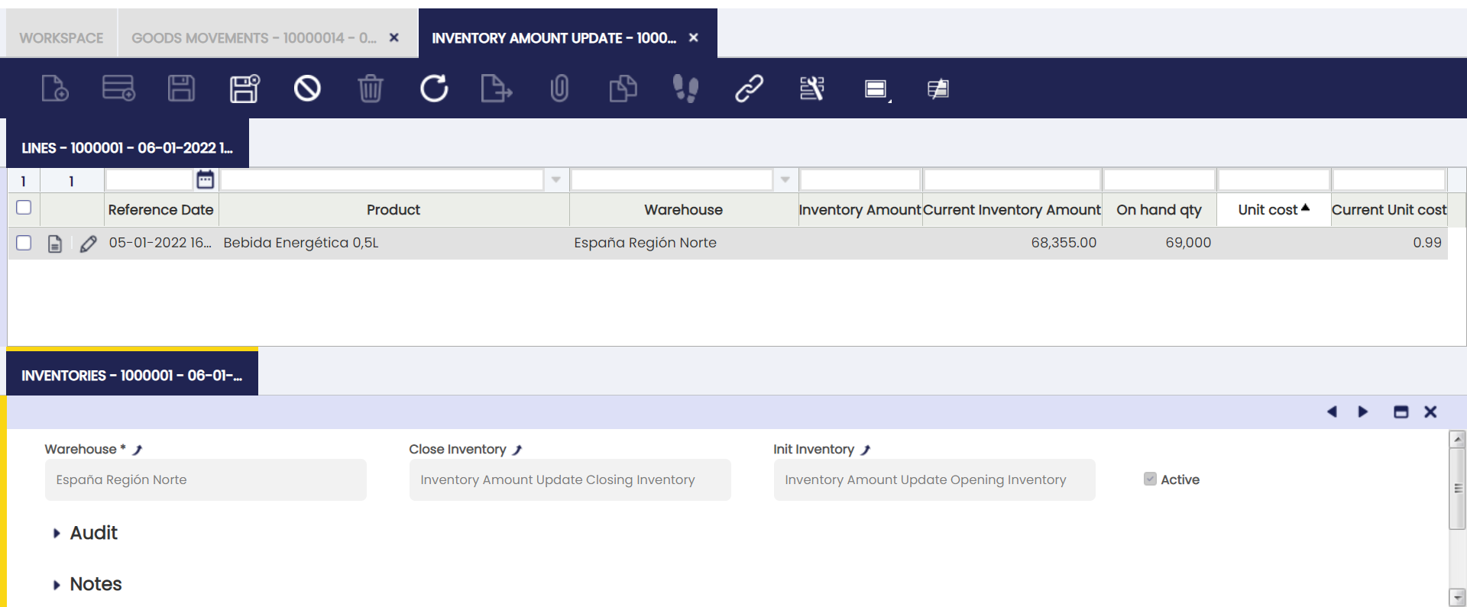Open the Warehouse filter dropdown
The width and height of the screenshot is (1467, 607).
click(x=785, y=179)
